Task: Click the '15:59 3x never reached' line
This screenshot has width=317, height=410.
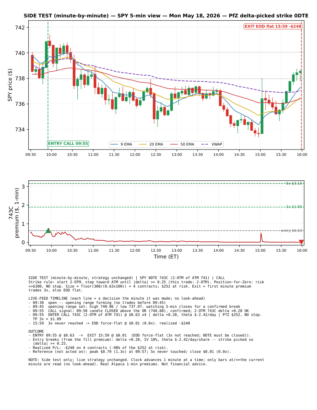Action: 109,323
